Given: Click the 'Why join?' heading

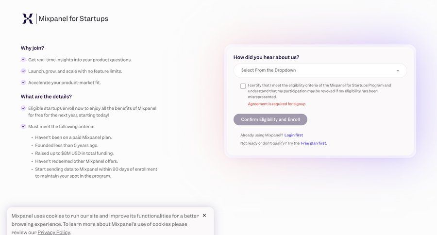Looking at the screenshot, I should tap(33, 48).
